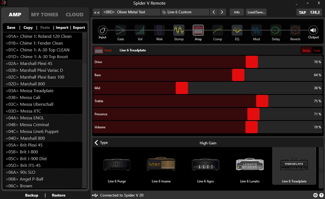Adjust the Volume slider handle
Viewport: 325px width, 199px height.
click(252, 127)
